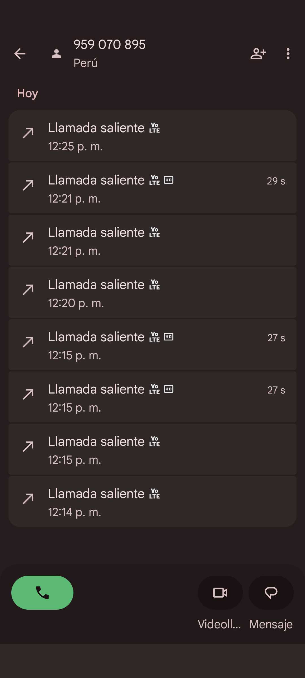Tap HD icon on the 29 s call
Viewport: 305px width, 678px height.
[169, 180]
